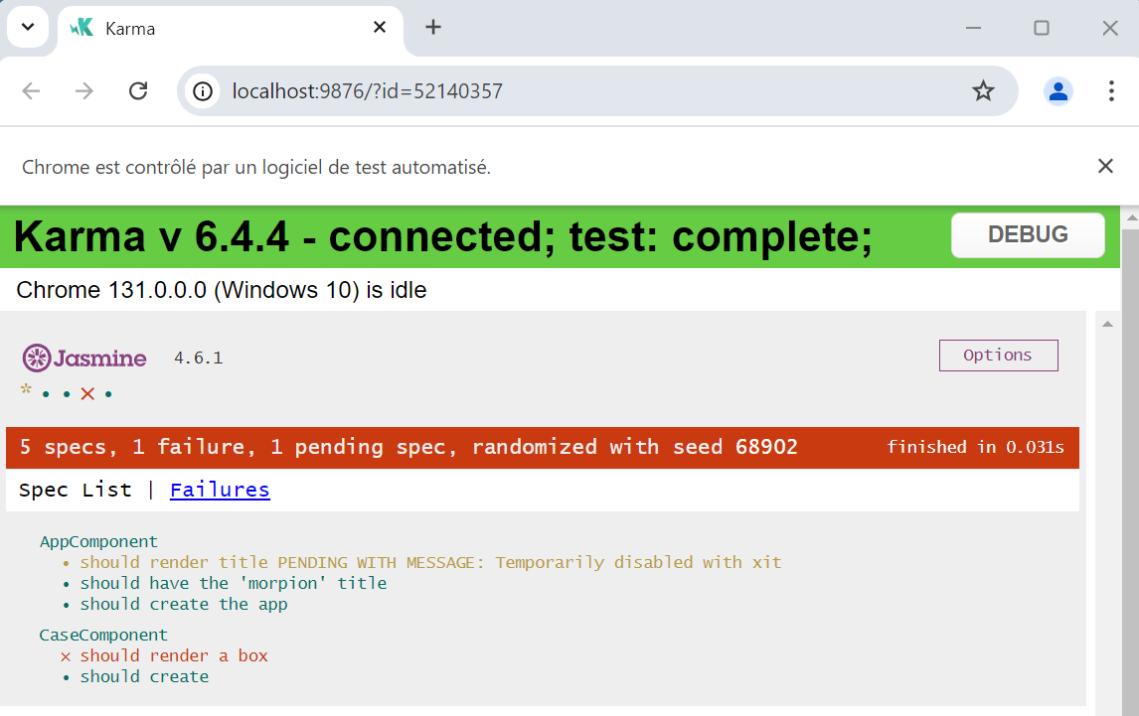Open failed spec 'should render a box'
Viewport: 1139px width, 716px height.
pos(174,655)
